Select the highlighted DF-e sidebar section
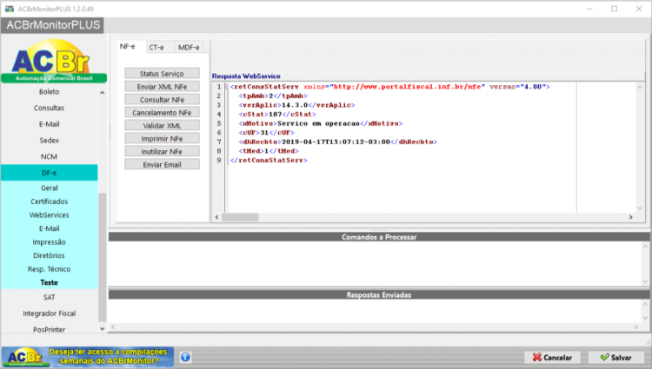Image resolution: width=652 pixels, height=369 pixels. pyautogui.click(x=49, y=173)
